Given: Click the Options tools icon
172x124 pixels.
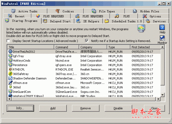Looking at the screenshot, I should (144, 16).
